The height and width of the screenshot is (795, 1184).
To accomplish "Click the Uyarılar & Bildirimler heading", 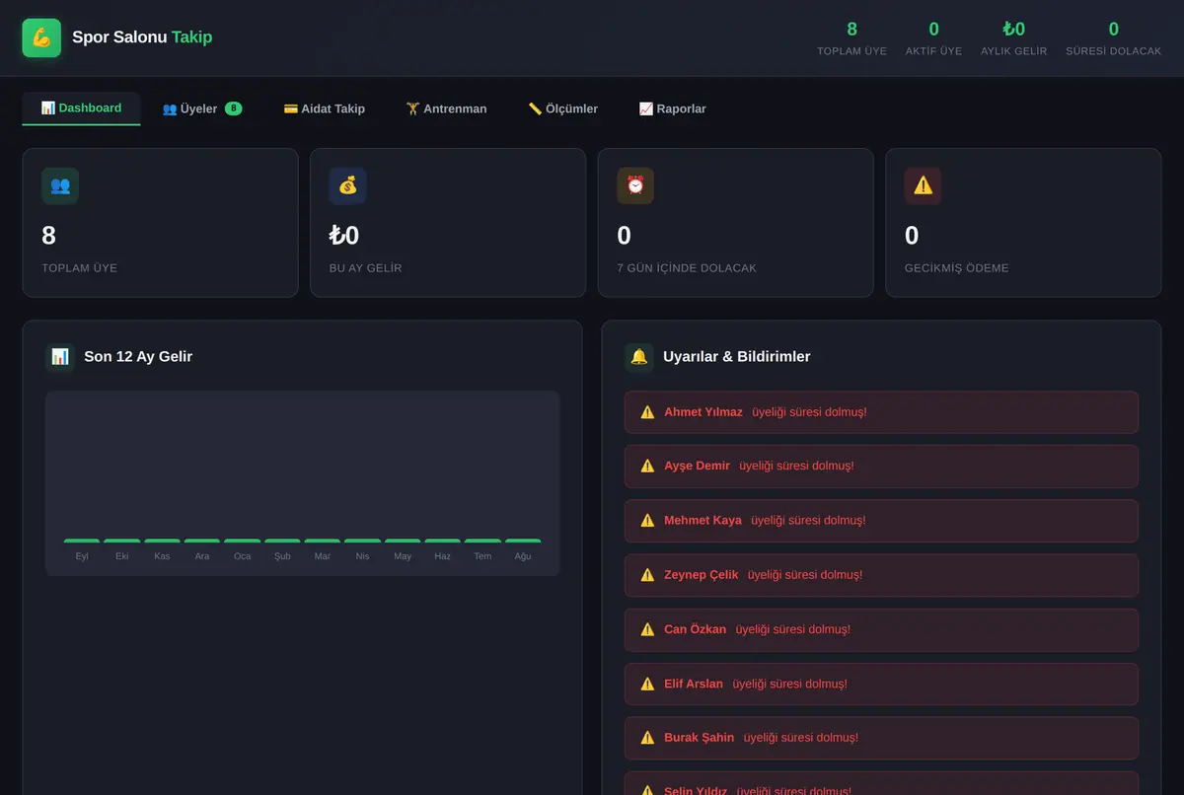I will (x=736, y=357).
